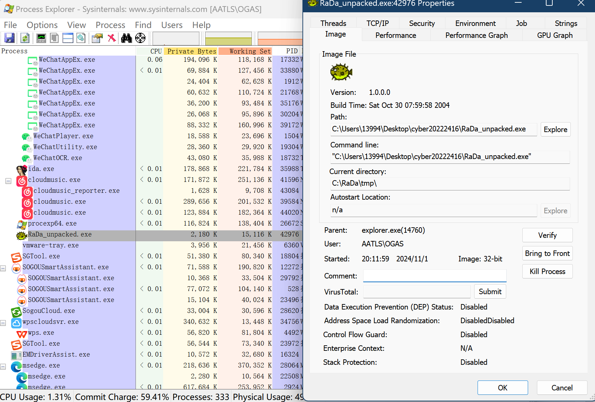Viewport: 595px width, 402px height.
Task: Open process Properties toolbar icon
Action: (x=97, y=38)
